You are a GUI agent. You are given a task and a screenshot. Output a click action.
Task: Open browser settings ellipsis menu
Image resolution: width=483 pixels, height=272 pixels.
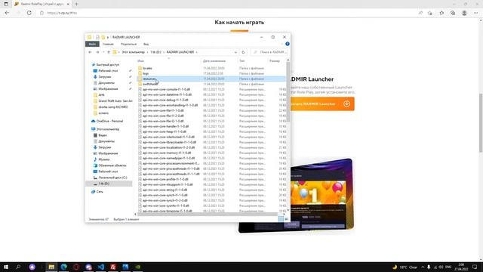click(x=476, y=13)
